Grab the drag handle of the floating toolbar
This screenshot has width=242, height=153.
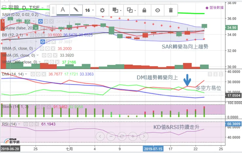pyautogui.click(x=53, y=10)
